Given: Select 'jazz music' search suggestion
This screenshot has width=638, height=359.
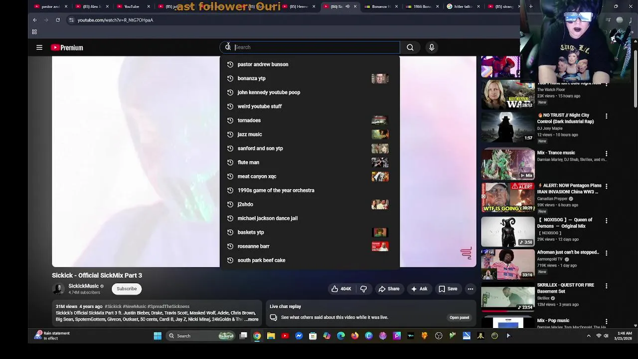Looking at the screenshot, I should pos(310,134).
